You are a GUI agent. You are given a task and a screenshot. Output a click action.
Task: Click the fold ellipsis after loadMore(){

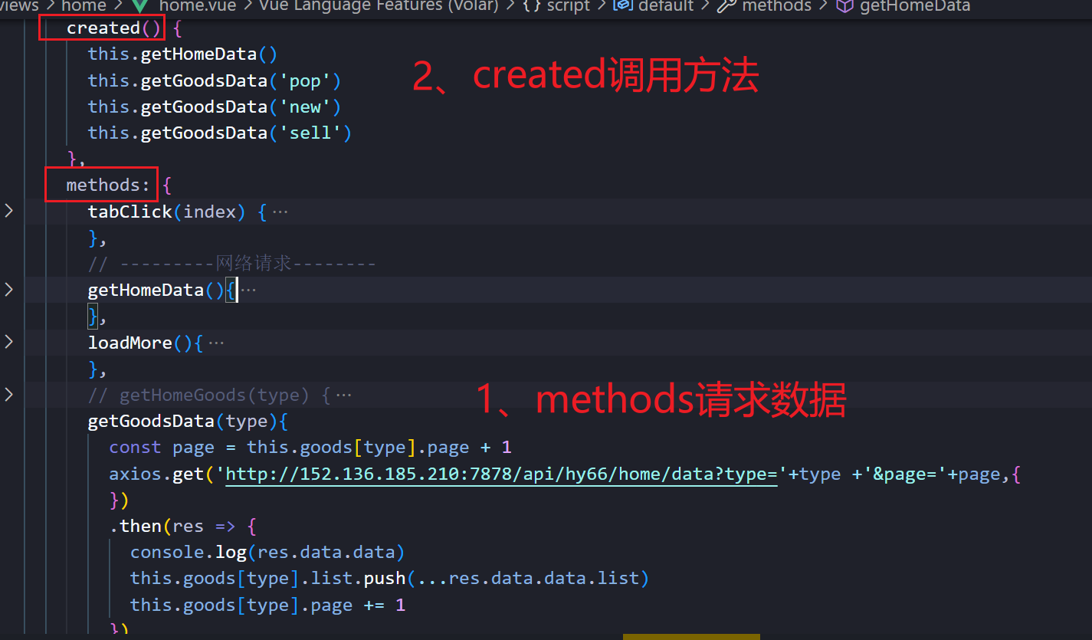tap(217, 343)
